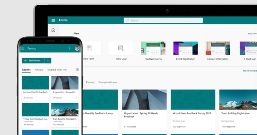Click the '200 responses' text on tablet card
The height and width of the screenshot is (135, 257).
point(179,127)
